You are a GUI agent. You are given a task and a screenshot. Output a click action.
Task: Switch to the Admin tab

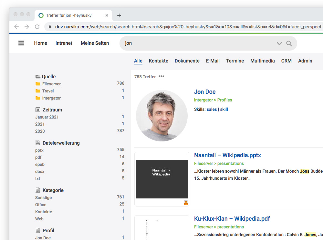pyautogui.click(x=305, y=61)
